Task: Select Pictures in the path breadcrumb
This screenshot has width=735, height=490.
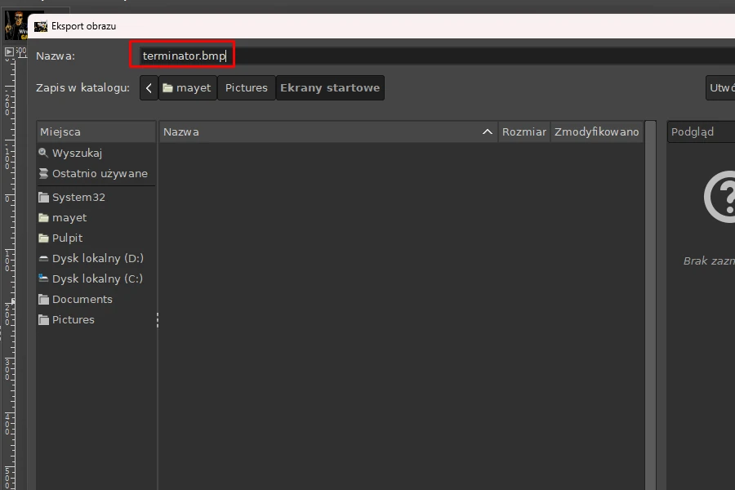Action: [247, 87]
